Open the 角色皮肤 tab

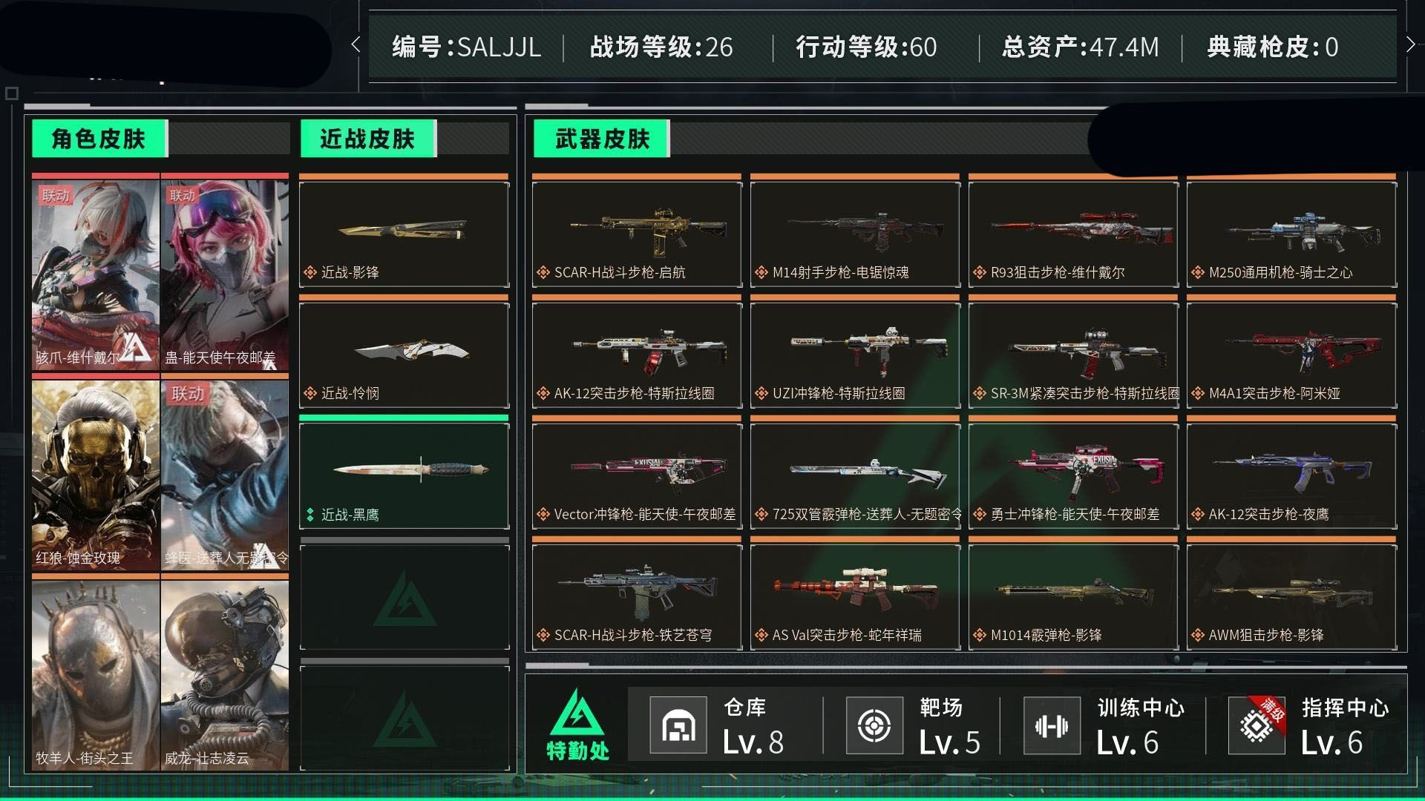coord(99,139)
